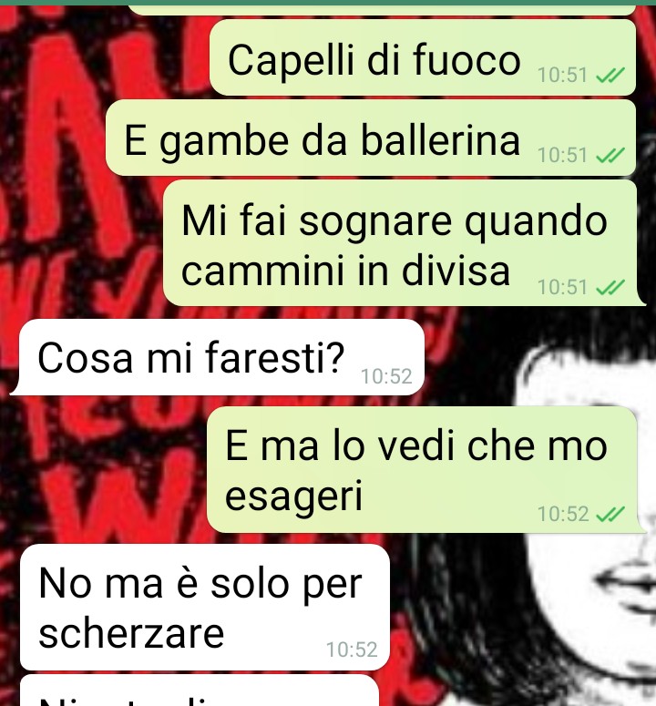656x706 pixels.
Task: Tap 10:52 timestamp on 'scherzare' bubble
Action: coord(352,650)
